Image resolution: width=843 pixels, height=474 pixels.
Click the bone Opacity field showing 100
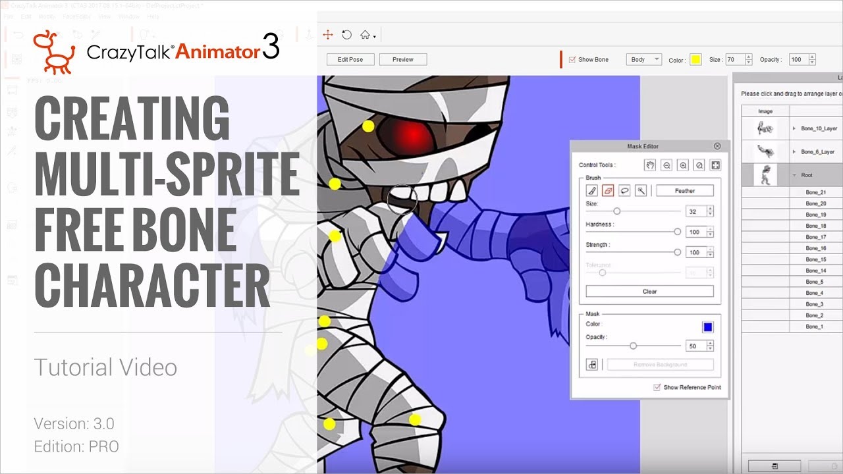point(798,59)
